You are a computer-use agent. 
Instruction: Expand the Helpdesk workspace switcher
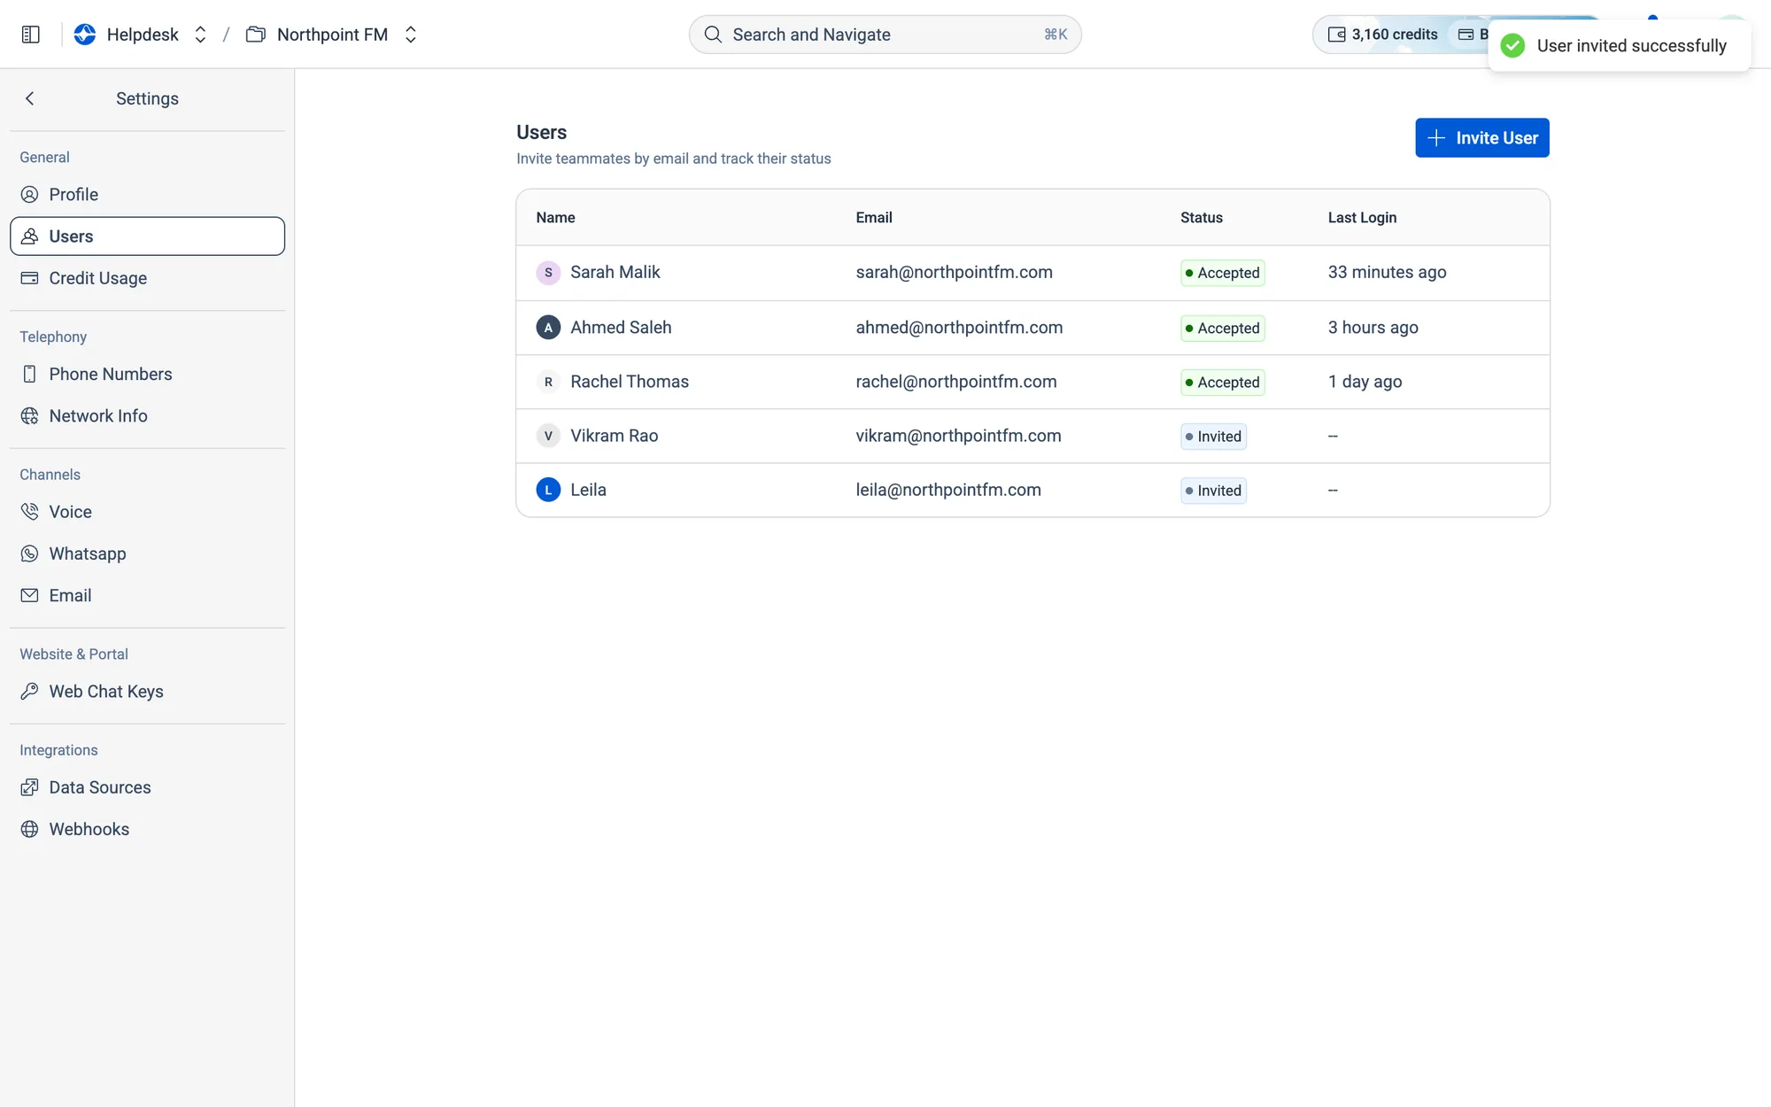point(200,35)
